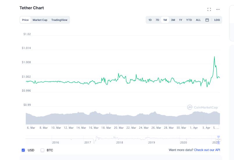
Task: Open the calendar date range picker
Action: [207, 20]
